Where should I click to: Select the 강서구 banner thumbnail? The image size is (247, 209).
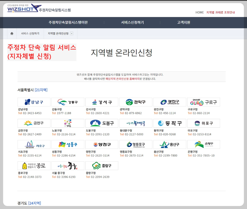coord(102,102)
